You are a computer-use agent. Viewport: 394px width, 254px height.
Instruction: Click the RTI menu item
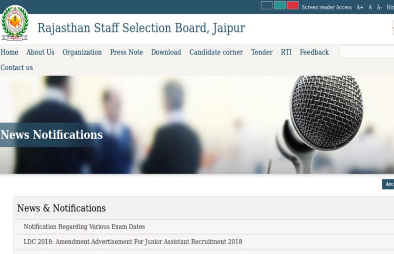coord(286,52)
